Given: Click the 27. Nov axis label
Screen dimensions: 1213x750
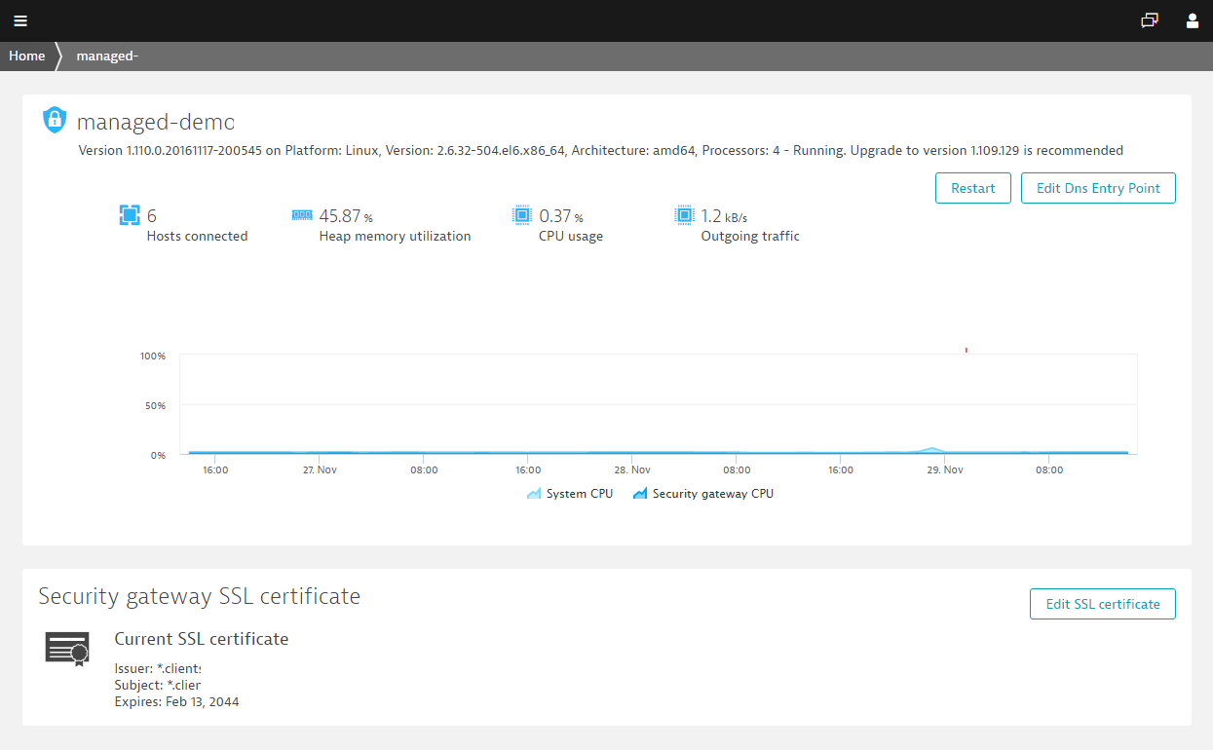Looking at the screenshot, I should click(320, 469).
